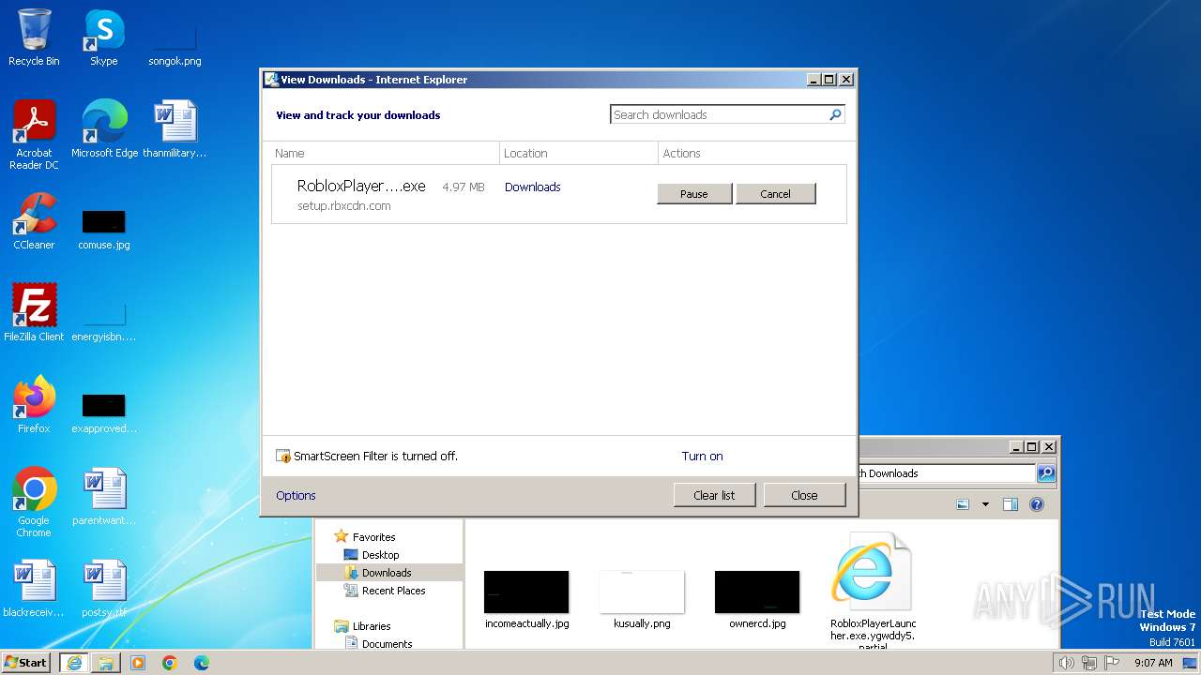The image size is (1201, 675).
Task: Open the Downloads location link
Action: pyautogui.click(x=532, y=187)
